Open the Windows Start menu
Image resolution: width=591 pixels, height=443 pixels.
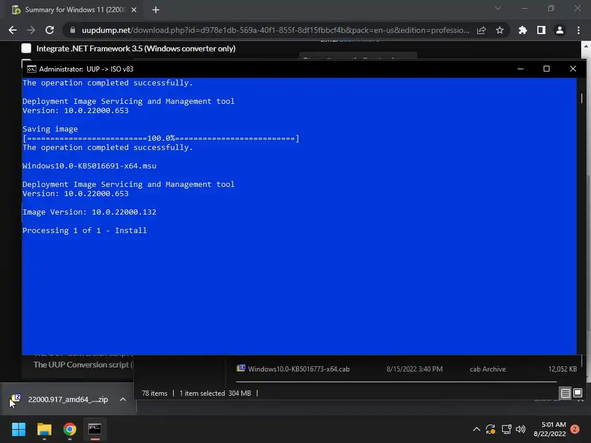coord(18,429)
